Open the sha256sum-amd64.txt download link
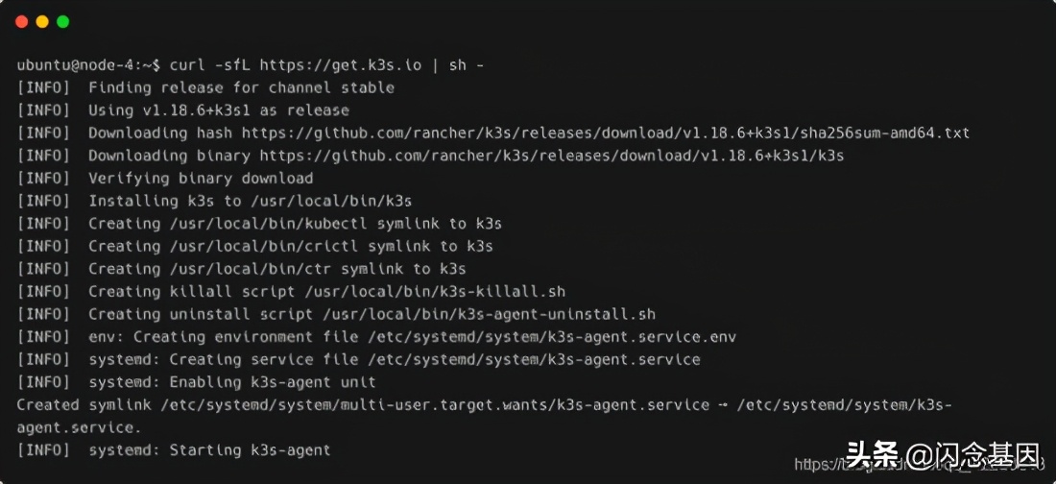 point(606,133)
